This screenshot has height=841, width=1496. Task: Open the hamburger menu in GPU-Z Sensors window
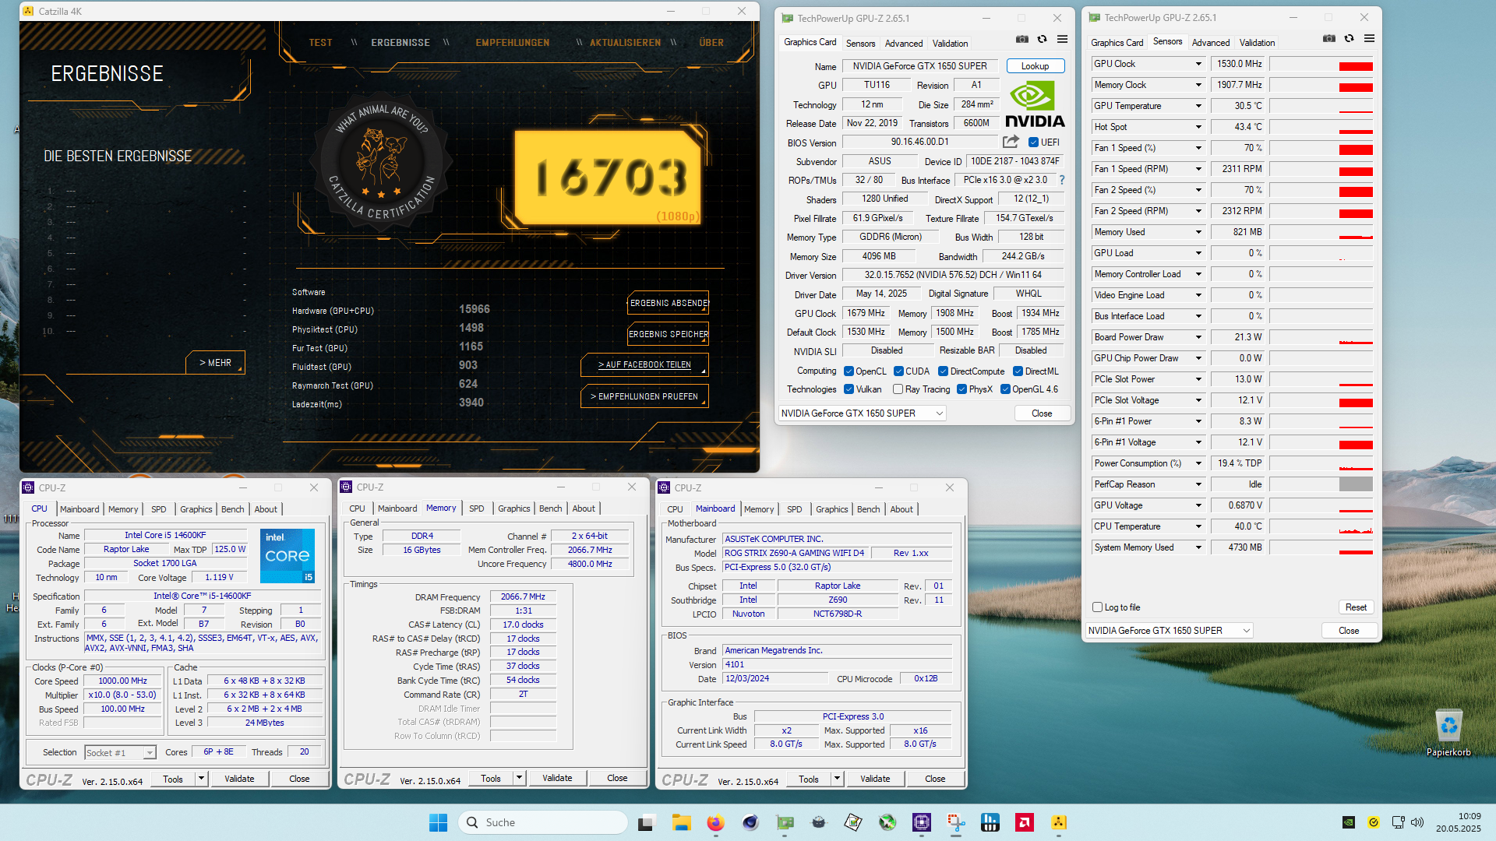[x=1369, y=38]
